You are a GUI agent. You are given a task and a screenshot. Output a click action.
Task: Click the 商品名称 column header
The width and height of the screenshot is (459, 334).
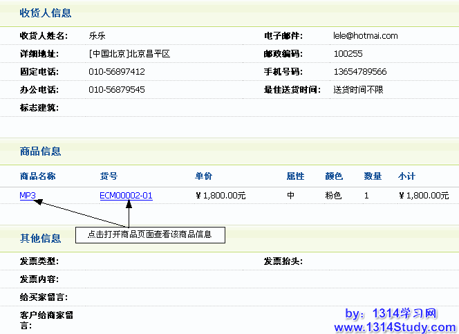point(37,176)
